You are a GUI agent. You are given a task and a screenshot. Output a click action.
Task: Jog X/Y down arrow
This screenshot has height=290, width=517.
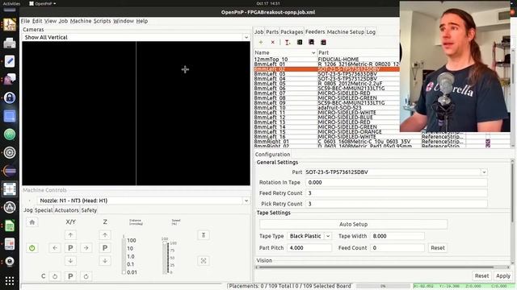pyautogui.click(x=70, y=261)
